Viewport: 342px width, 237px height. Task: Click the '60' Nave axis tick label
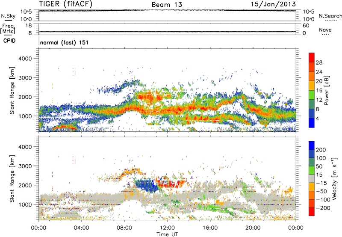[306, 26]
